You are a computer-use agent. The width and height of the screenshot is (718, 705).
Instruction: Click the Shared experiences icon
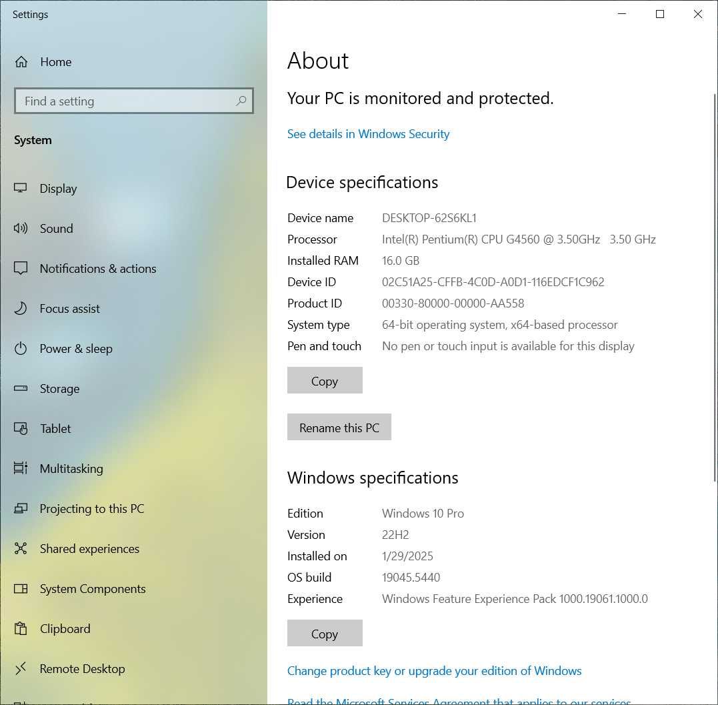click(21, 548)
